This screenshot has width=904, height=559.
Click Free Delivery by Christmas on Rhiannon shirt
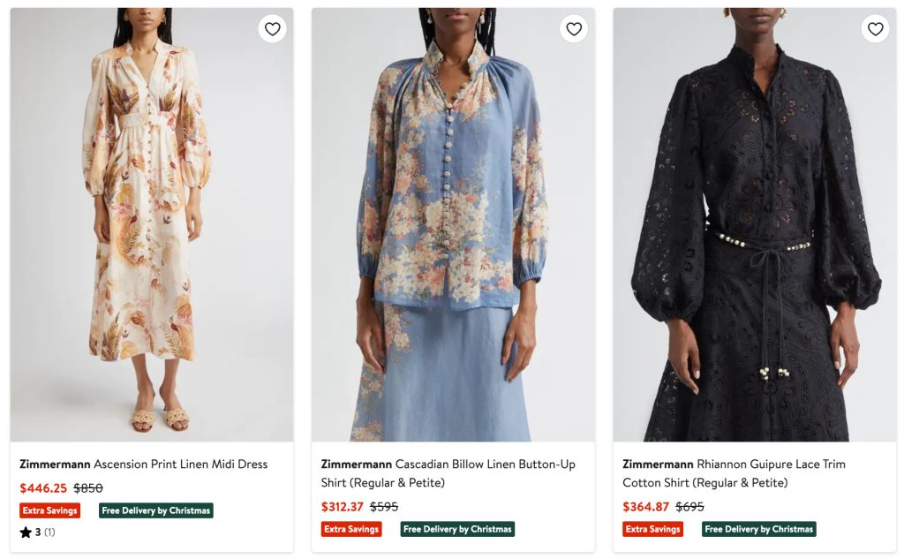point(759,529)
